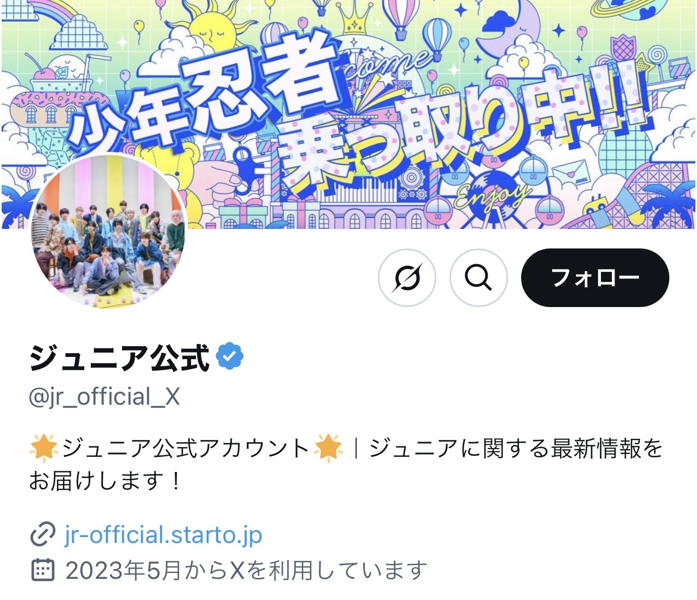697x600 pixels.
Task: Open the group profile photo
Action: 109,232
